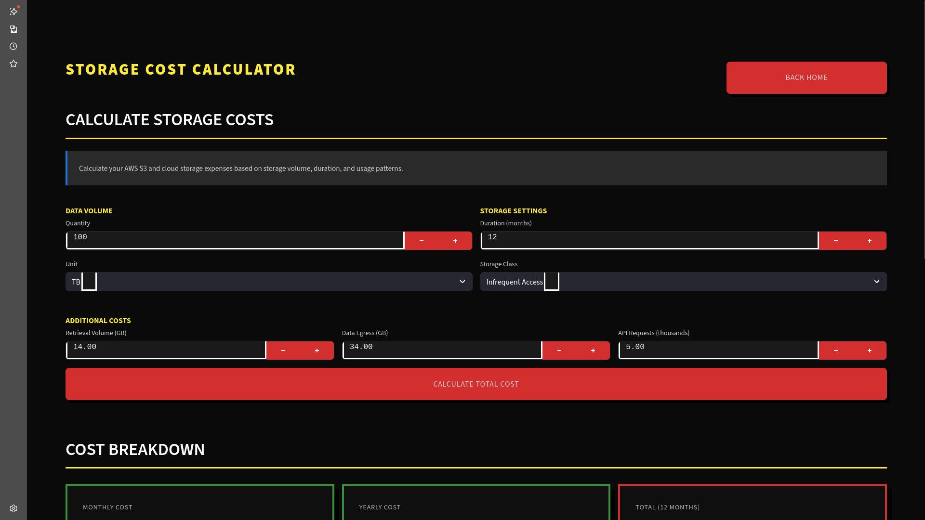Viewport: 925px width, 520px height.
Task: Open the synced devices sidebar icon
Action: (x=13, y=29)
